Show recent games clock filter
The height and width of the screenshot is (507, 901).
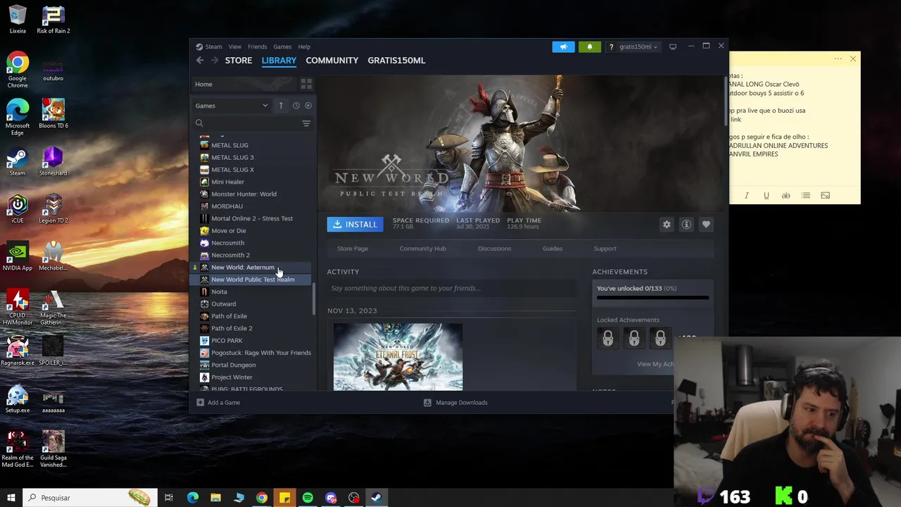click(296, 106)
